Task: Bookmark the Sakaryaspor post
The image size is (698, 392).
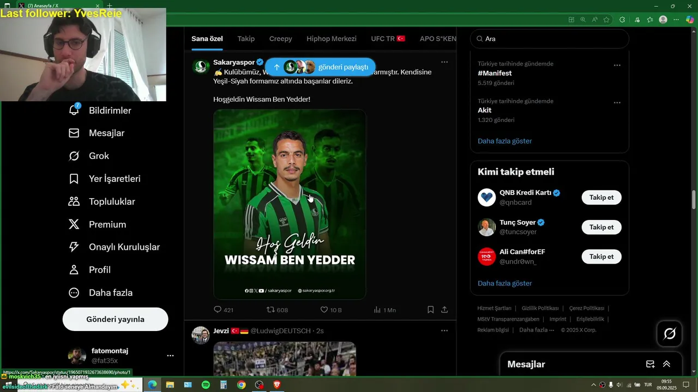Action: (x=430, y=309)
